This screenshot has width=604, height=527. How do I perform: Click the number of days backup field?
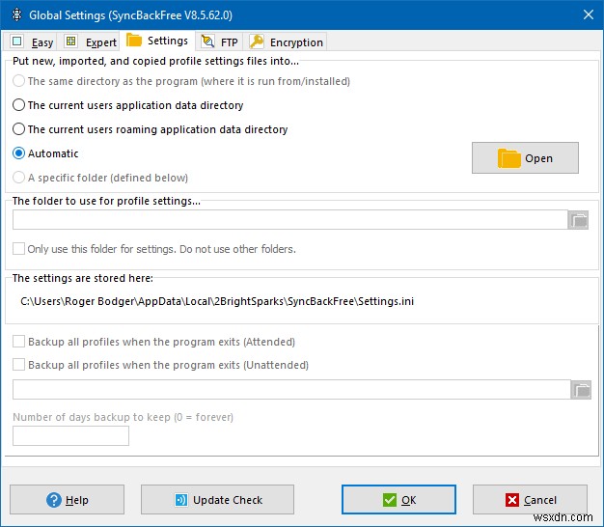point(70,436)
